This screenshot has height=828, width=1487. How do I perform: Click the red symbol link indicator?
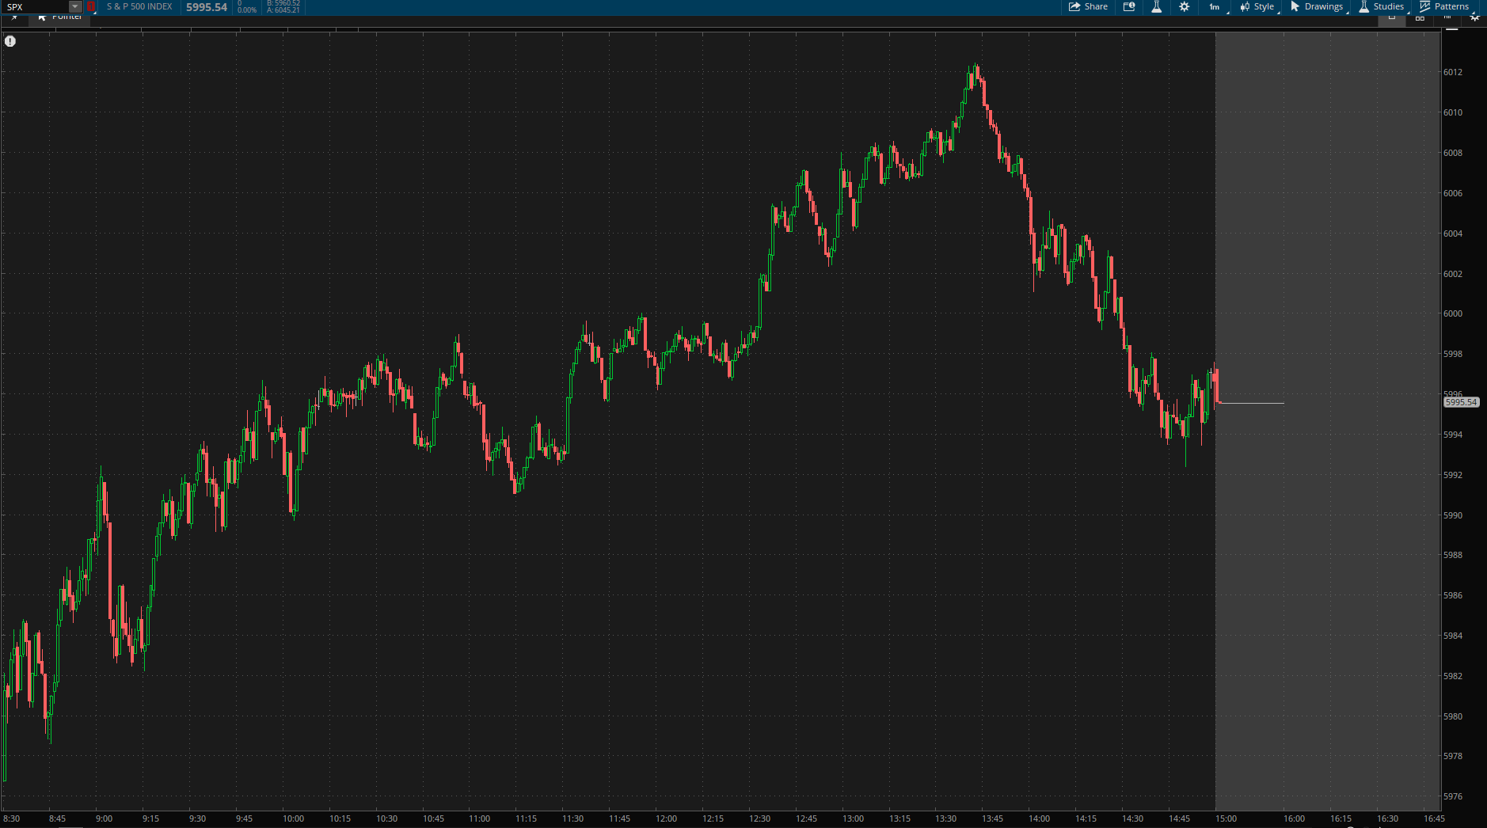click(90, 6)
